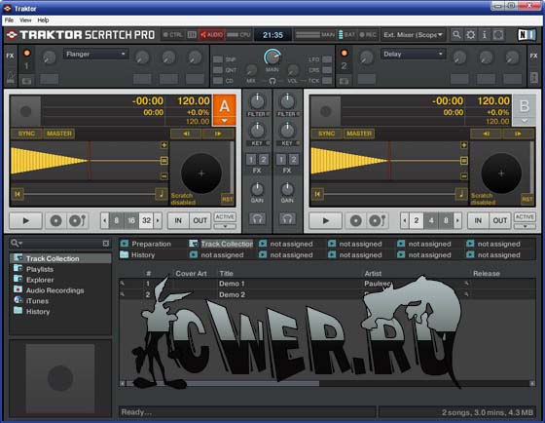Open the Help menu
Image resolution: width=545 pixels, height=423 pixels.
click(x=43, y=20)
